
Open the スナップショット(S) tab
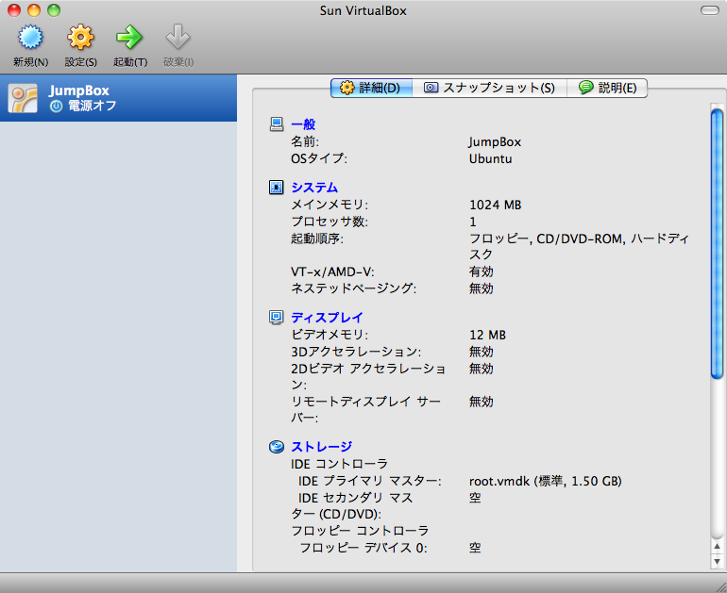click(x=490, y=88)
